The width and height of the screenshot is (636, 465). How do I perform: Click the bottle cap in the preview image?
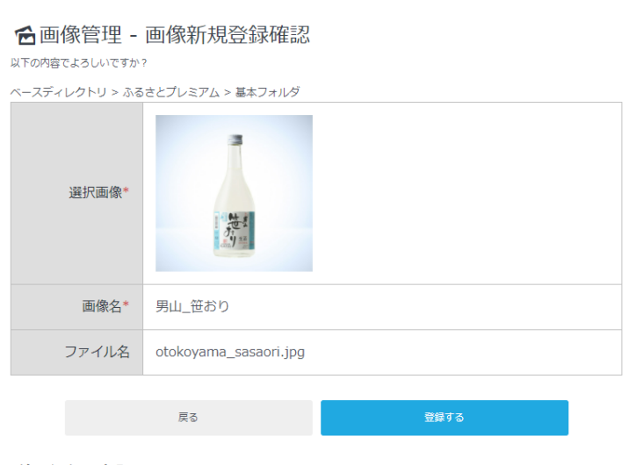tap(235, 139)
